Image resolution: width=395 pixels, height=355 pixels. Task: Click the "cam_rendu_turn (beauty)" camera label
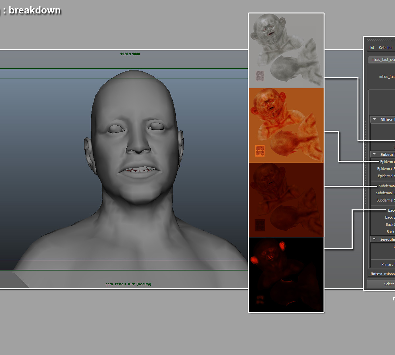tap(128, 284)
